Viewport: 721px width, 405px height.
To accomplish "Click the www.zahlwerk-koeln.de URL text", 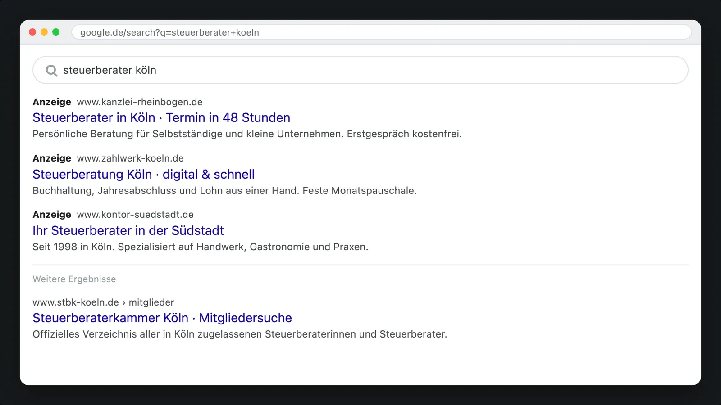I will point(130,158).
